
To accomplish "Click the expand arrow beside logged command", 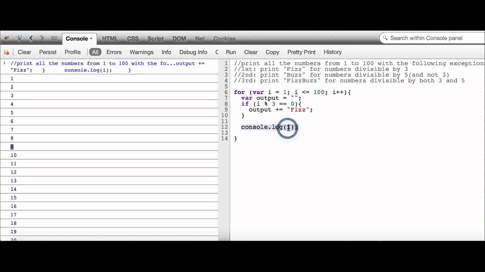I will (x=5, y=63).
